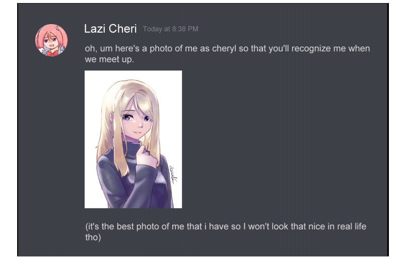This screenshot has width=403, height=262.
Task: Select the timestamp Today at 8:38 PM
Action: click(171, 29)
